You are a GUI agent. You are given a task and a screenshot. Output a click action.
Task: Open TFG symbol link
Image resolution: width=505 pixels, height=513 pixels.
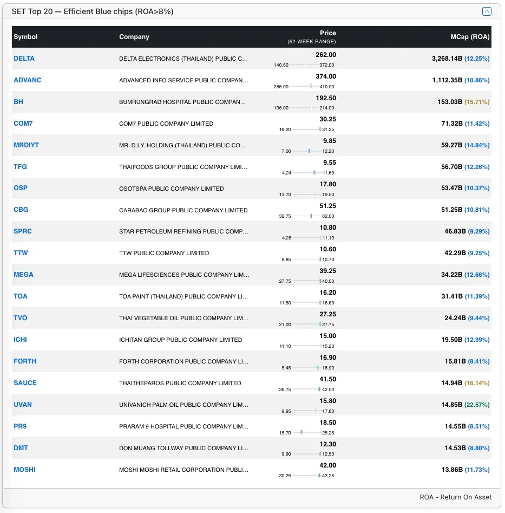(x=20, y=166)
